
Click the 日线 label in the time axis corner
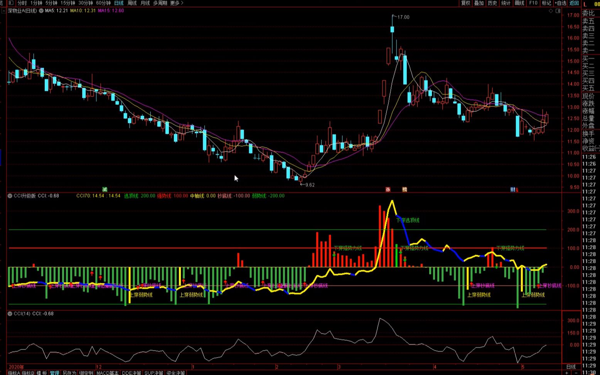point(571,367)
